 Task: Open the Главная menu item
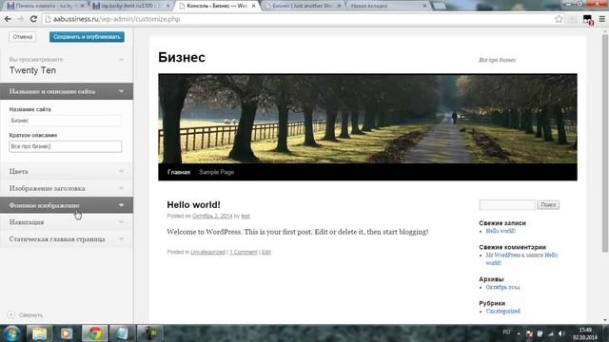(179, 172)
